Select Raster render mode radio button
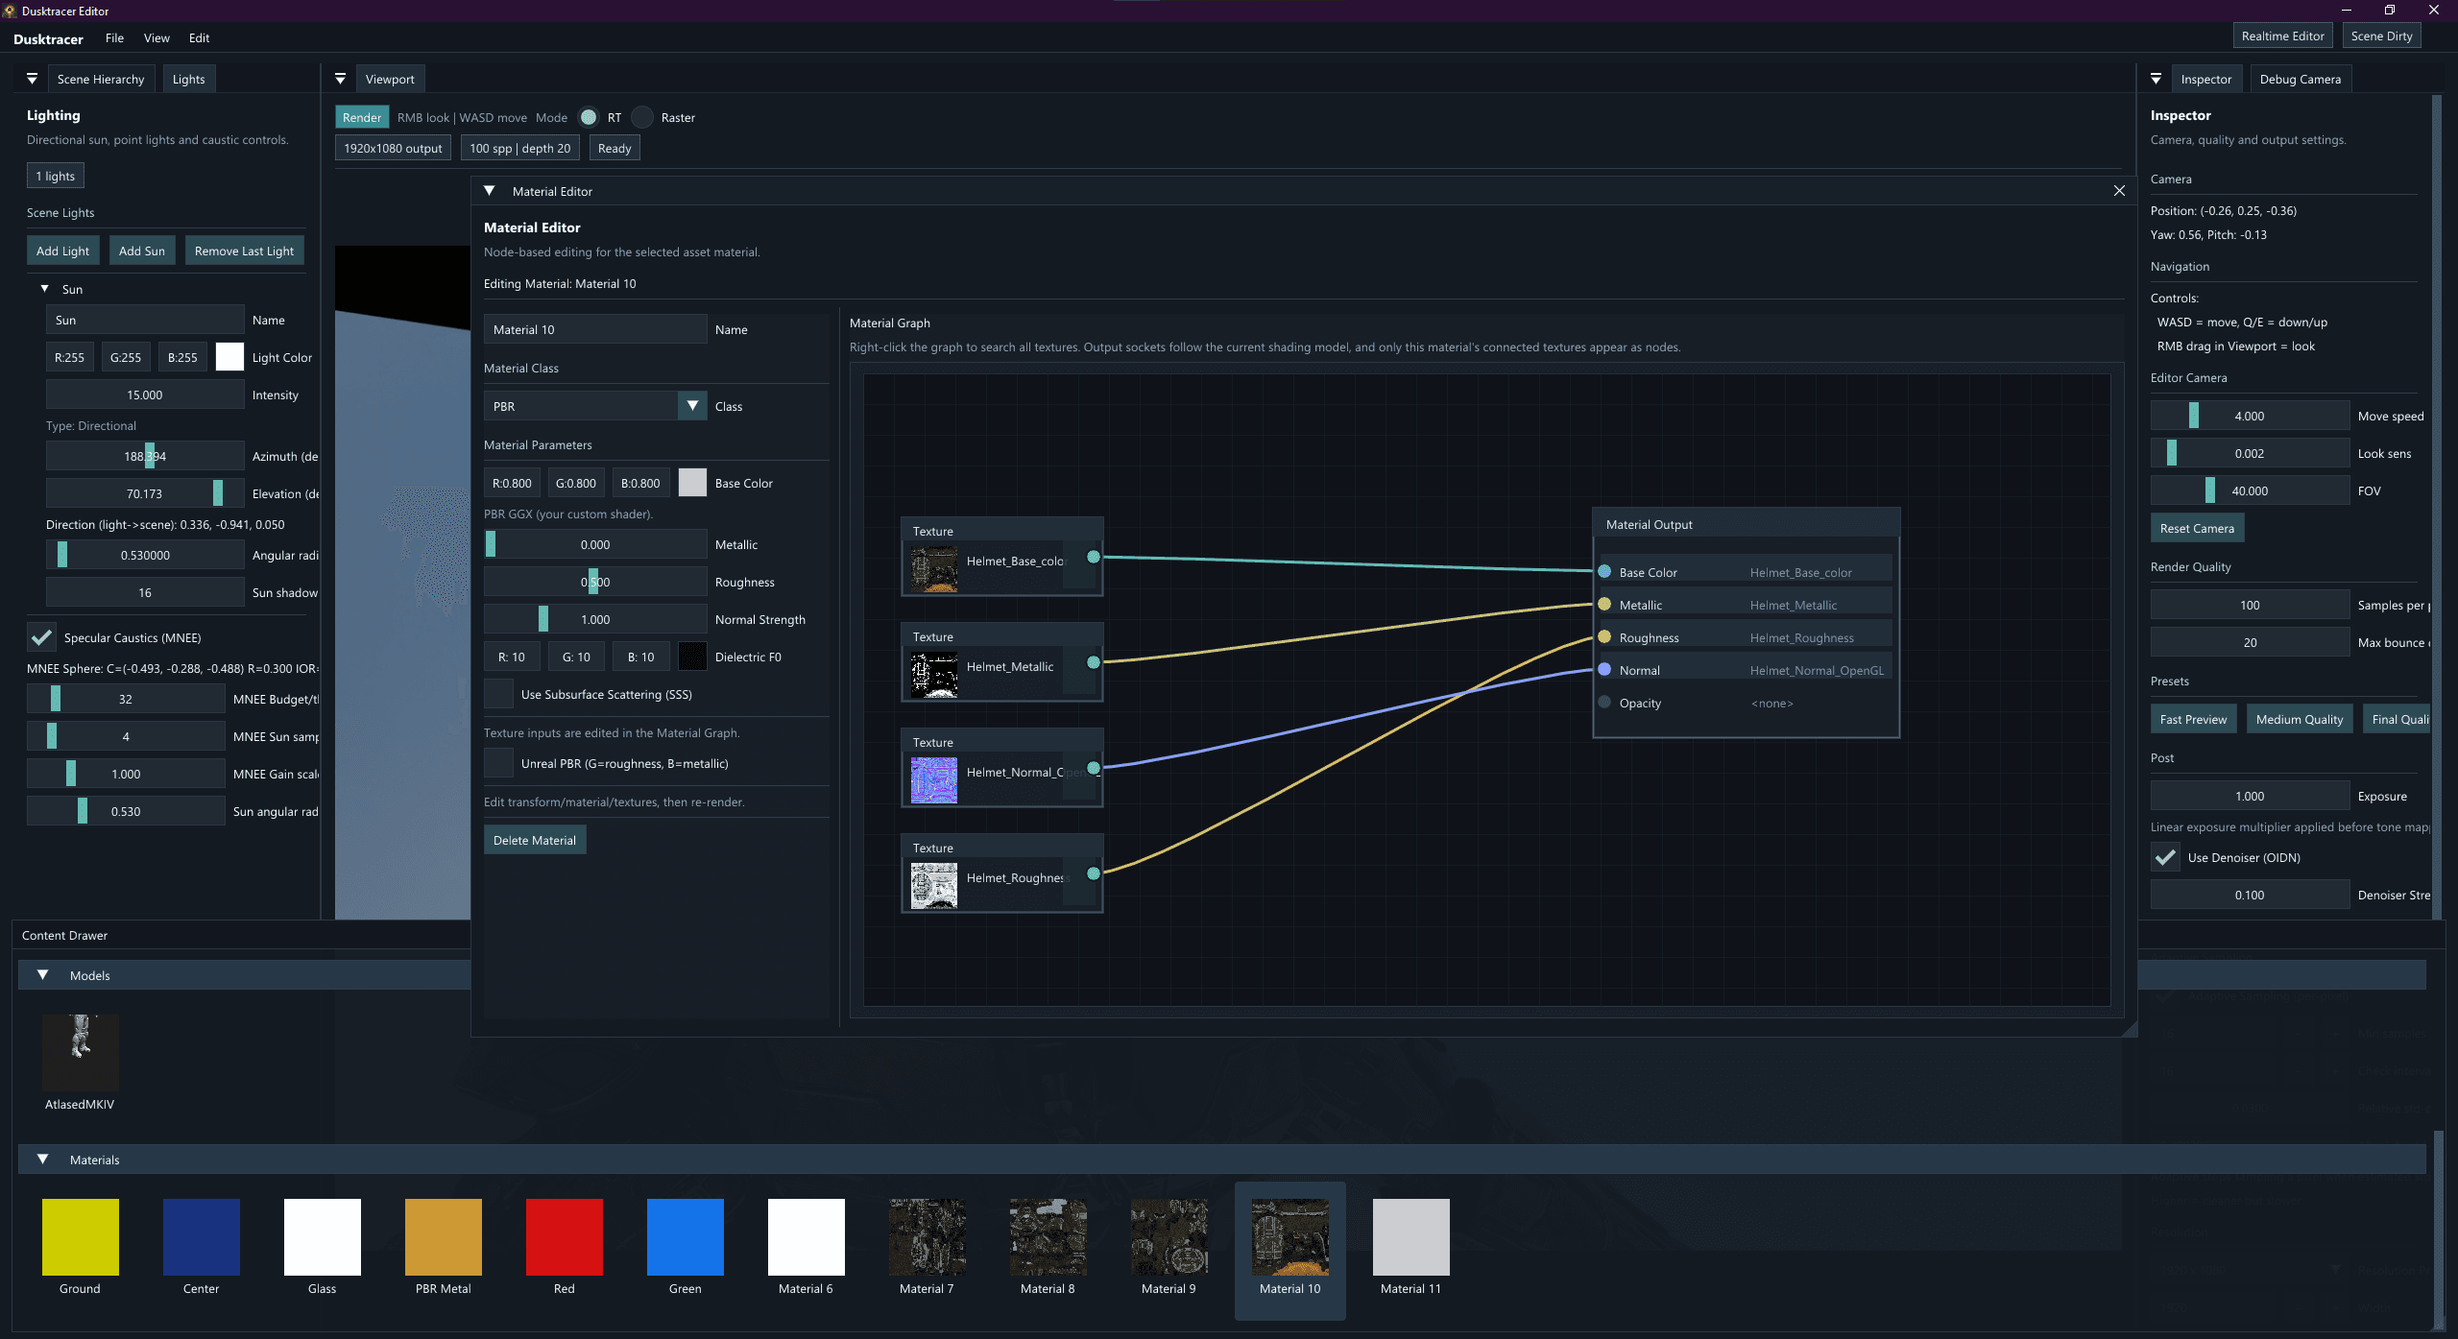 pos(642,117)
